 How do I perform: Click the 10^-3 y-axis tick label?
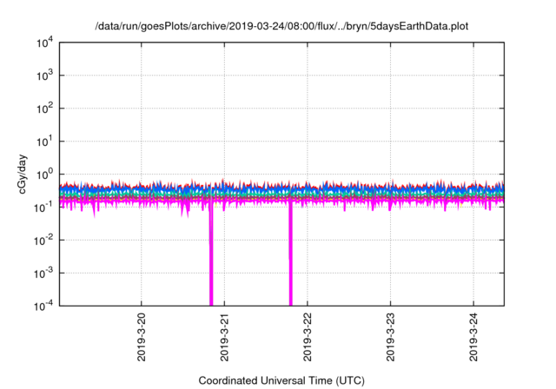[x=43, y=274]
